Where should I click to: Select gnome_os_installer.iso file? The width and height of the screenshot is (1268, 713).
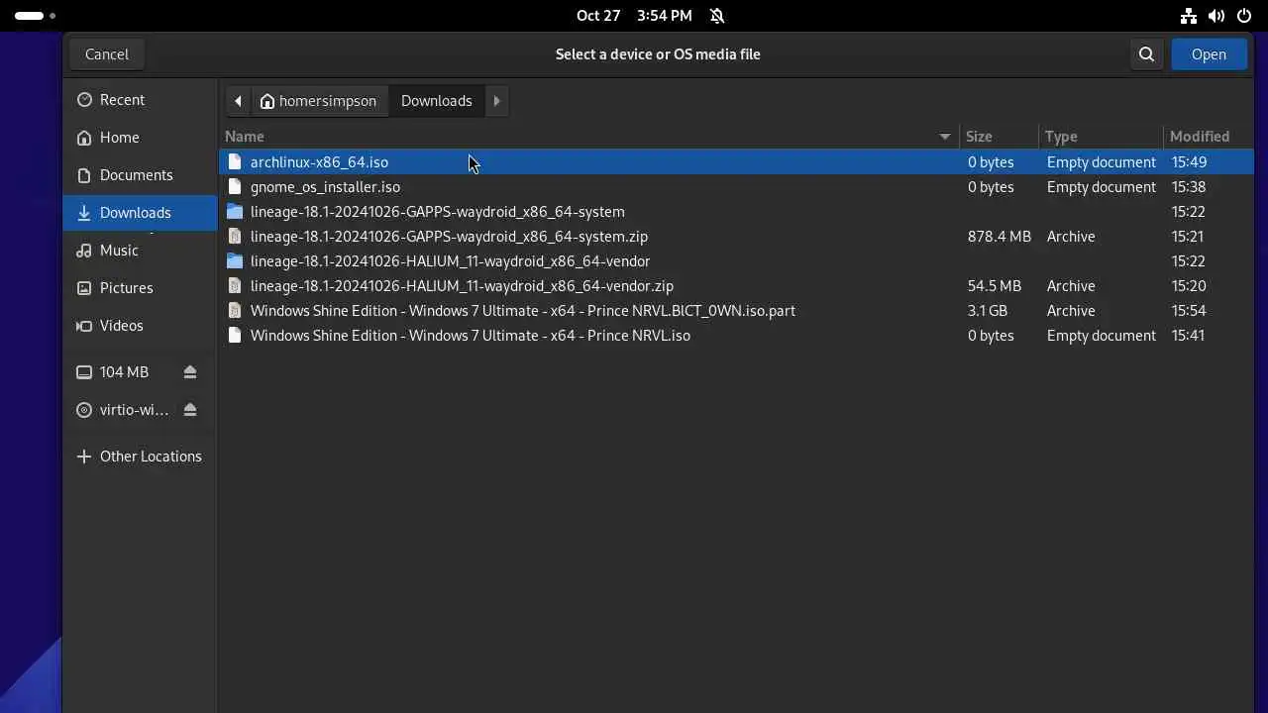pos(325,187)
